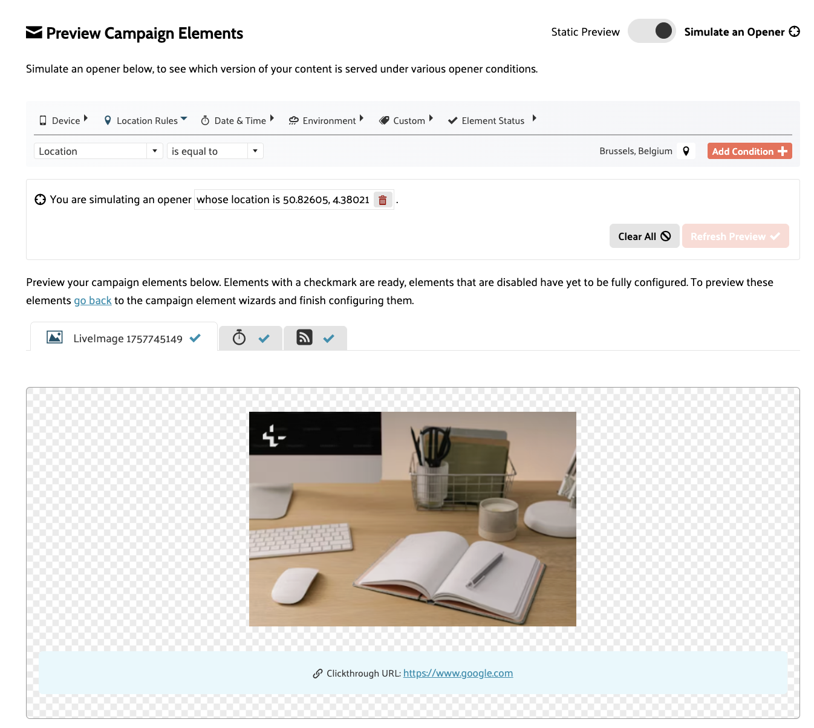Viewport: 814px width, 728px height.
Task: Delete the location condition with trash icon
Action: point(383,200)
